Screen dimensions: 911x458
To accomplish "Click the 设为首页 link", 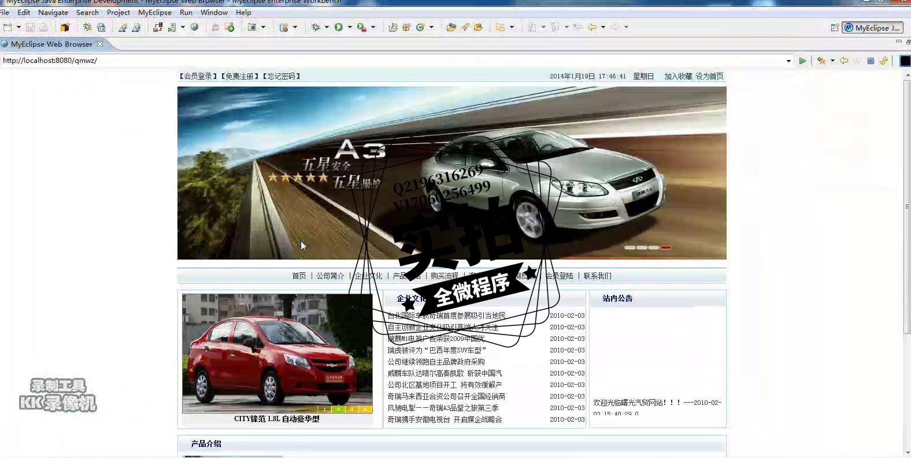I will pyautogui.click(x=709, y=76).
